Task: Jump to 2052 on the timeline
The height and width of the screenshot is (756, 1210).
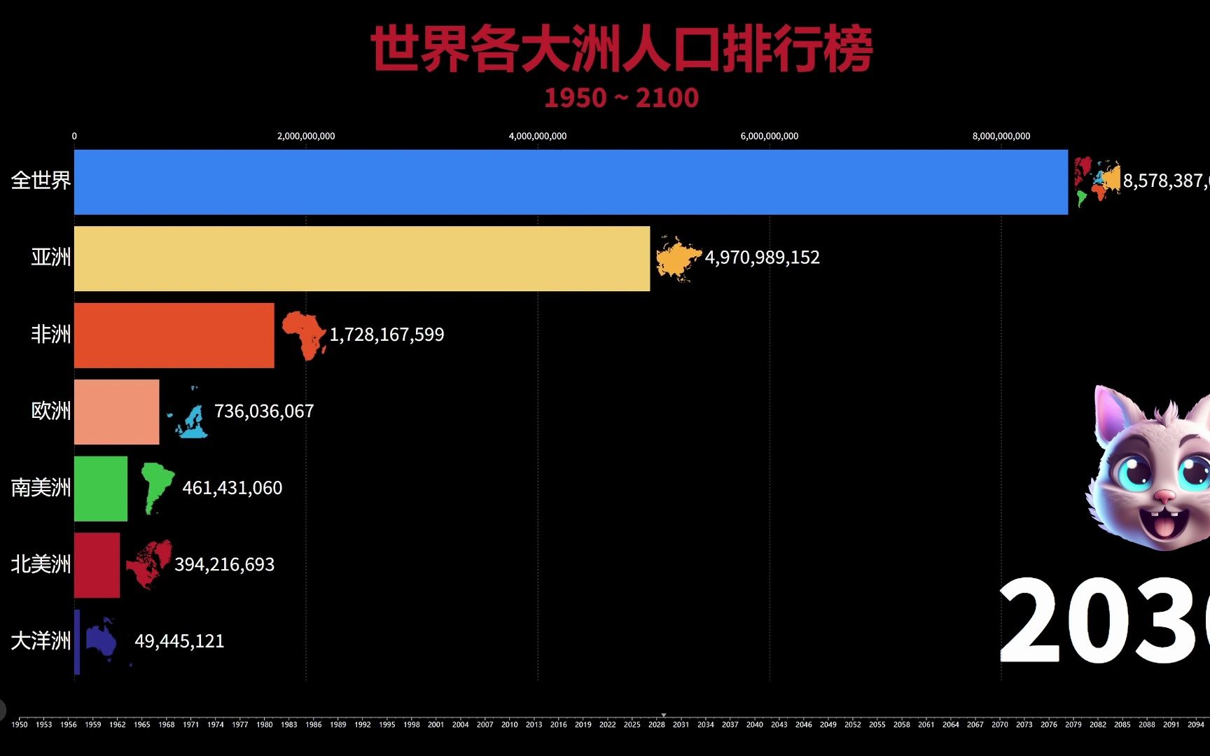Action: (x=853, y=724)
